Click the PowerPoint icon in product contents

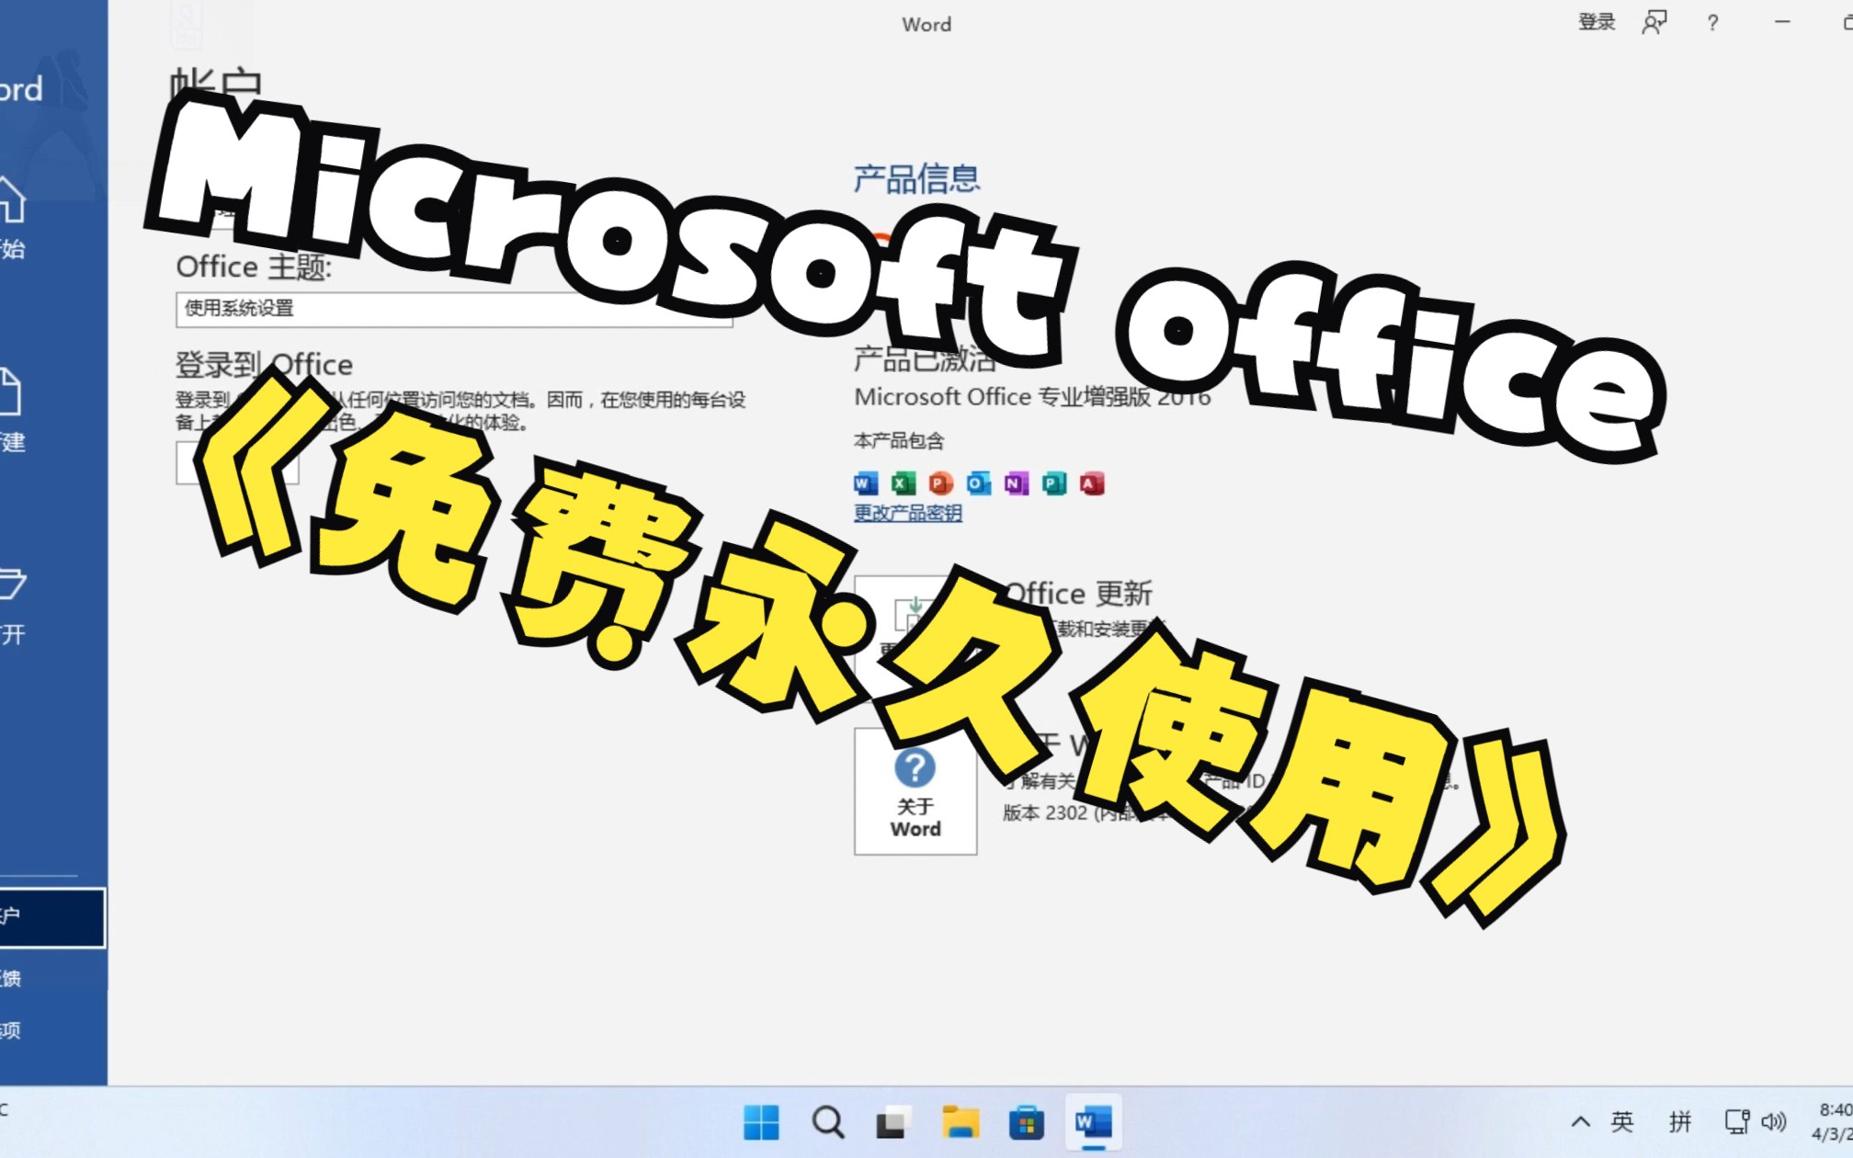point(940,482)
